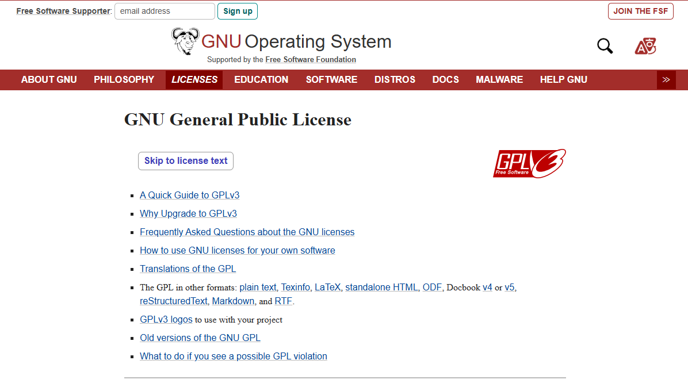Click the JOIN THE FSF button
The height and width of the screenshot is (387, 688).
point(641,12)
